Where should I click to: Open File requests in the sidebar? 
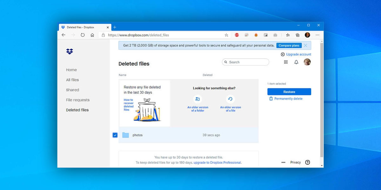tap(78, 100)
